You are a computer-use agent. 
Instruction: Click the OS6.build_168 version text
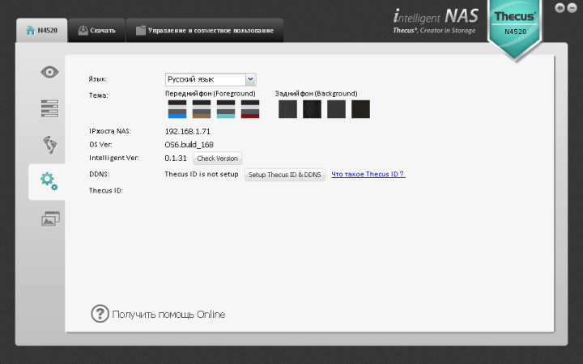(x=189, y=145)
